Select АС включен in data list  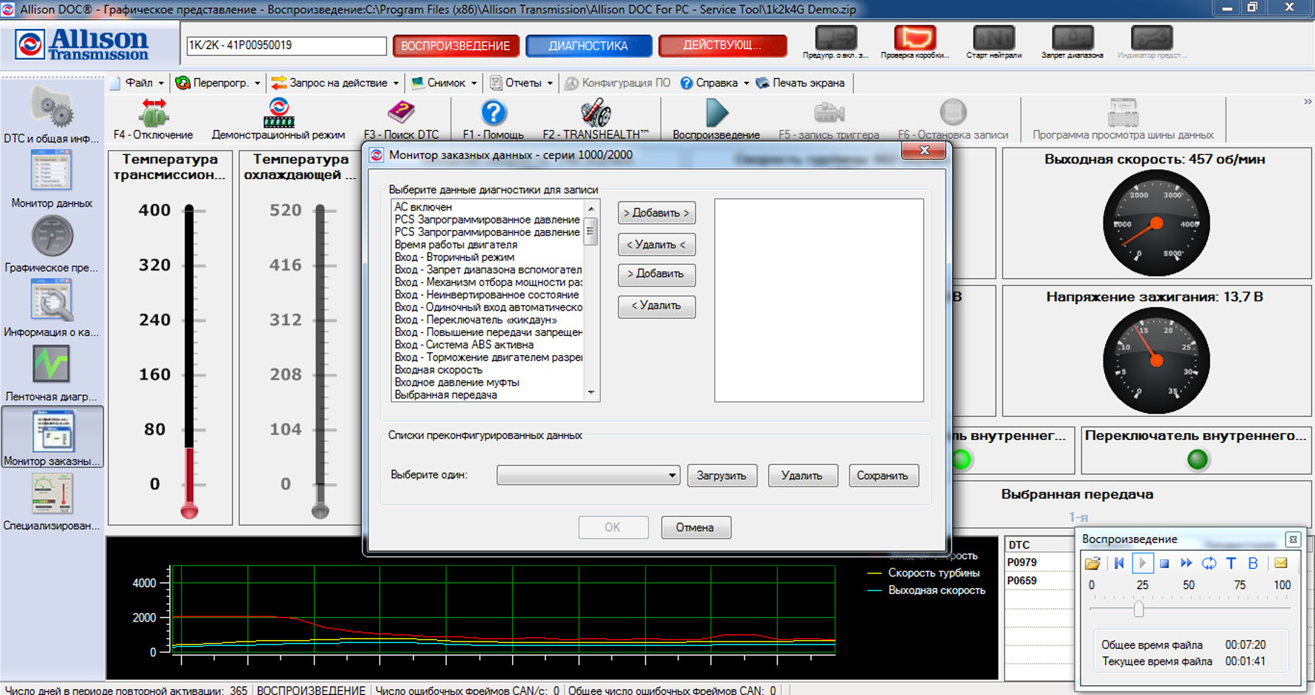(423, 207)
